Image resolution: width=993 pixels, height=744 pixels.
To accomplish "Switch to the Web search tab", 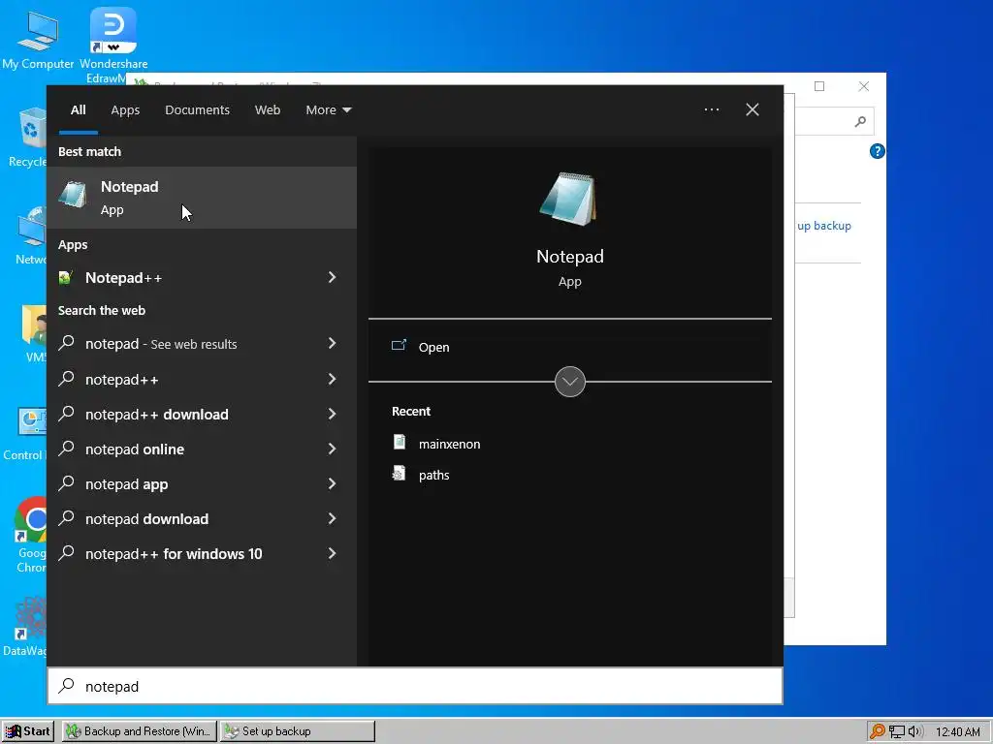I will pyautogui.click(x=268, y=110).
